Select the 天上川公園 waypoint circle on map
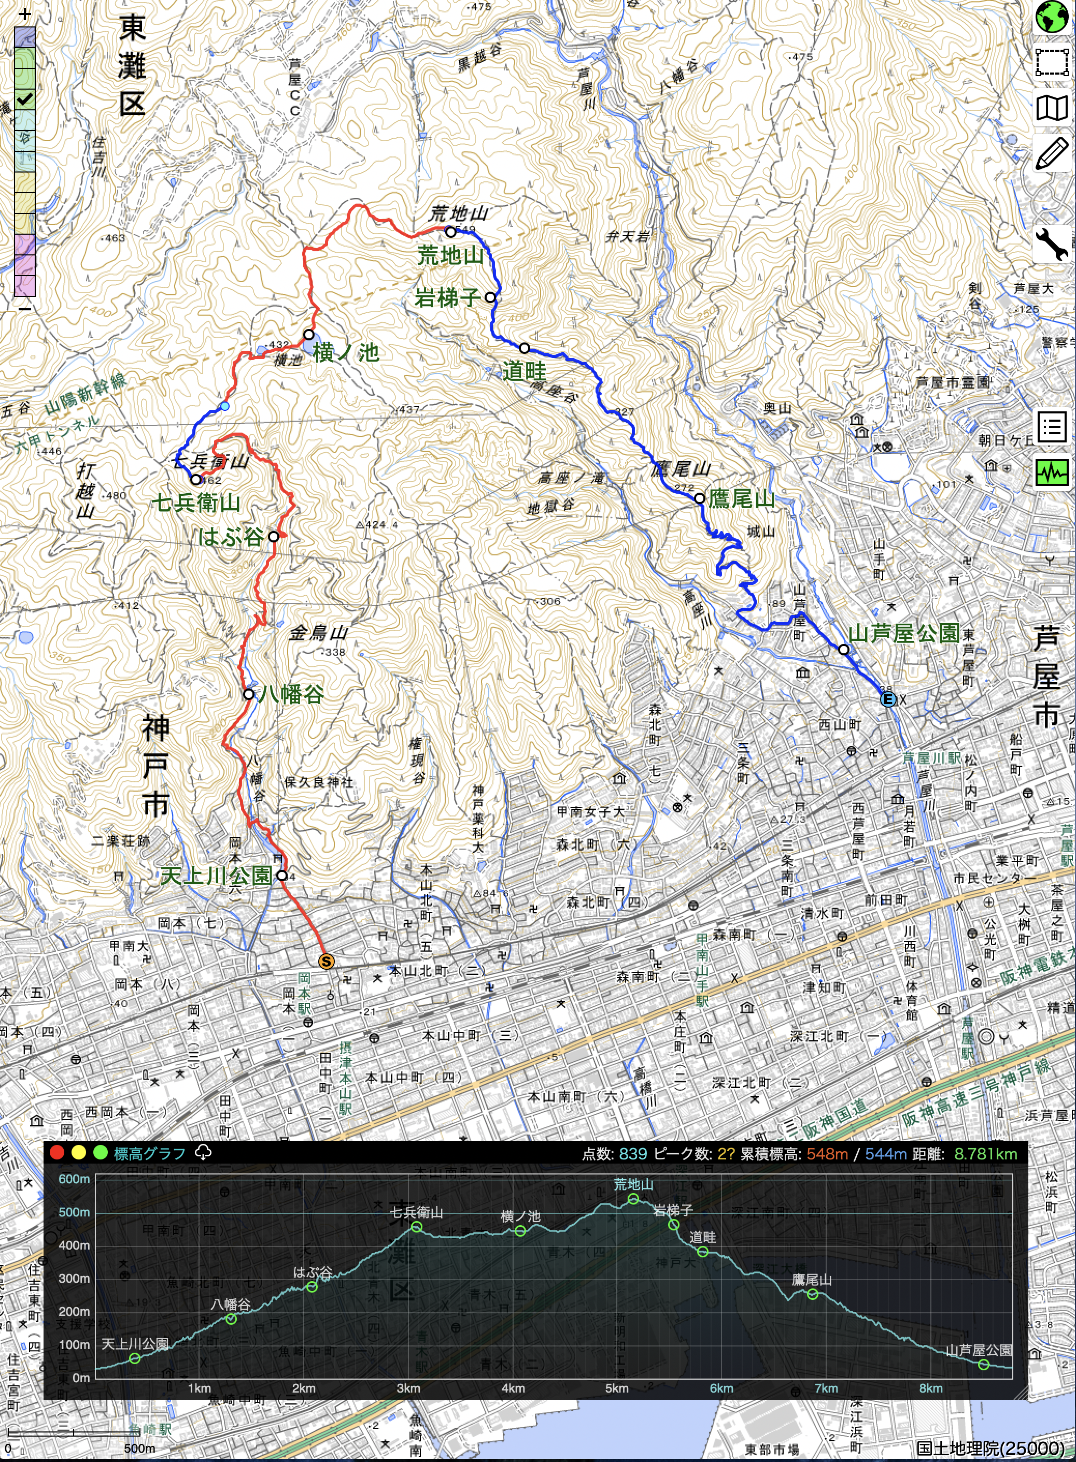This screenshot has width=1076, height=1462. 281,876
